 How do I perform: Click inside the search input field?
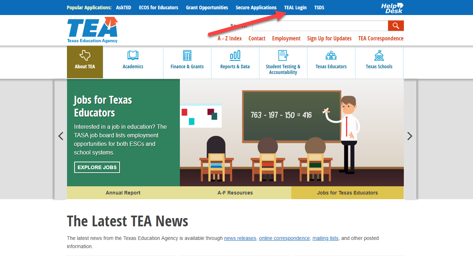[319, 25]
